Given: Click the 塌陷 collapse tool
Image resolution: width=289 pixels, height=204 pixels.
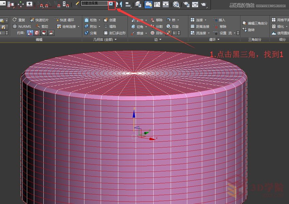Looking at the screenshot, I should tap(110, 27).
